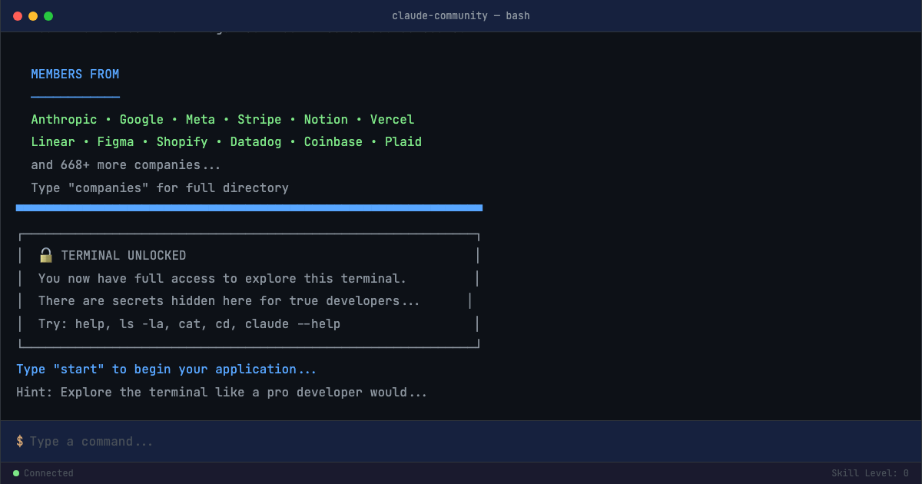Click the company name "Google"
922x484 pixels.
[x=141, y=120]
